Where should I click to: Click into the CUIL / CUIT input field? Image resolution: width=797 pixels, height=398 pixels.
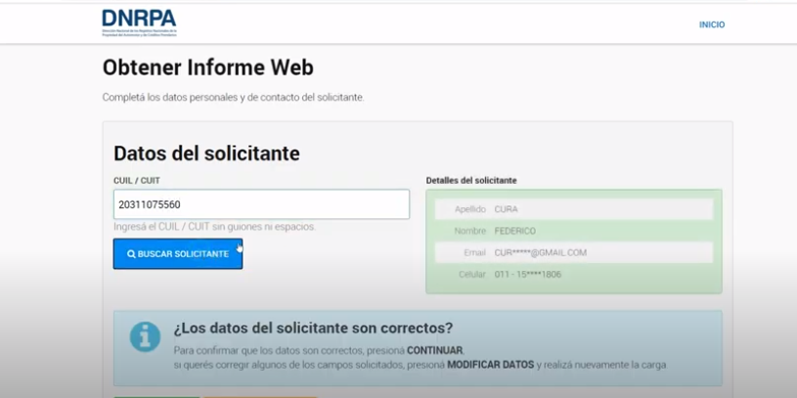261,204
